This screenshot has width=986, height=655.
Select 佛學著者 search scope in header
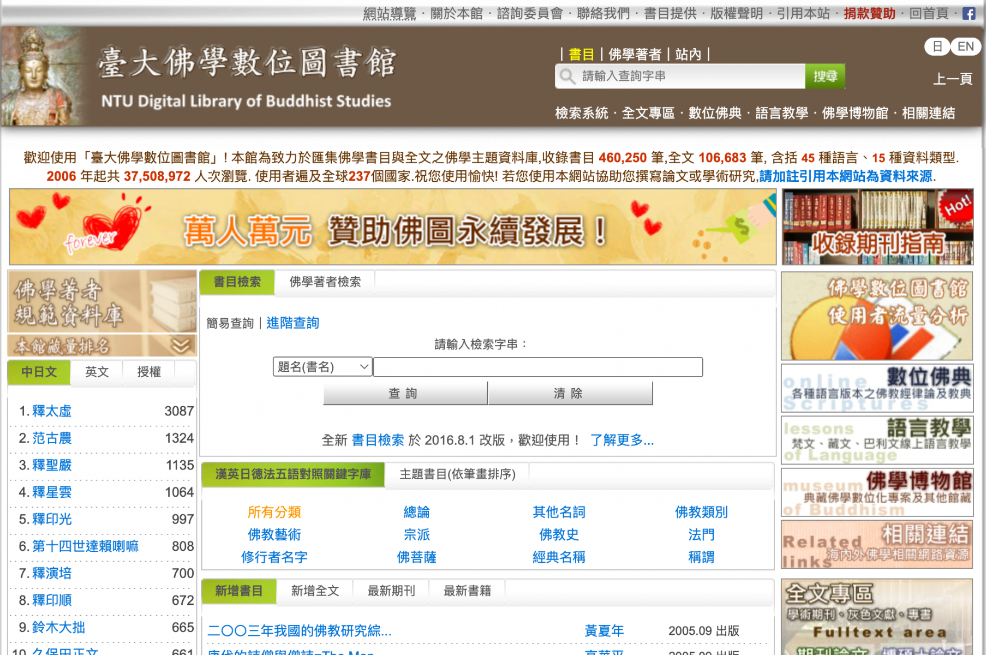pyautogui.click(x=634, y=55)
